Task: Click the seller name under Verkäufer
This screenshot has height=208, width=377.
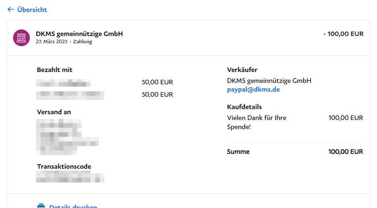Action: [269, 81]
